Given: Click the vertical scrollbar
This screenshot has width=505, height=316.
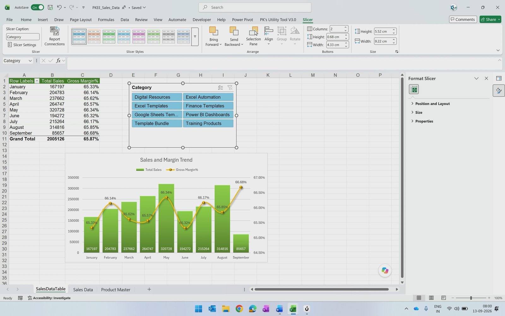Looking at the screenshot, I should [x=402, y=178].
